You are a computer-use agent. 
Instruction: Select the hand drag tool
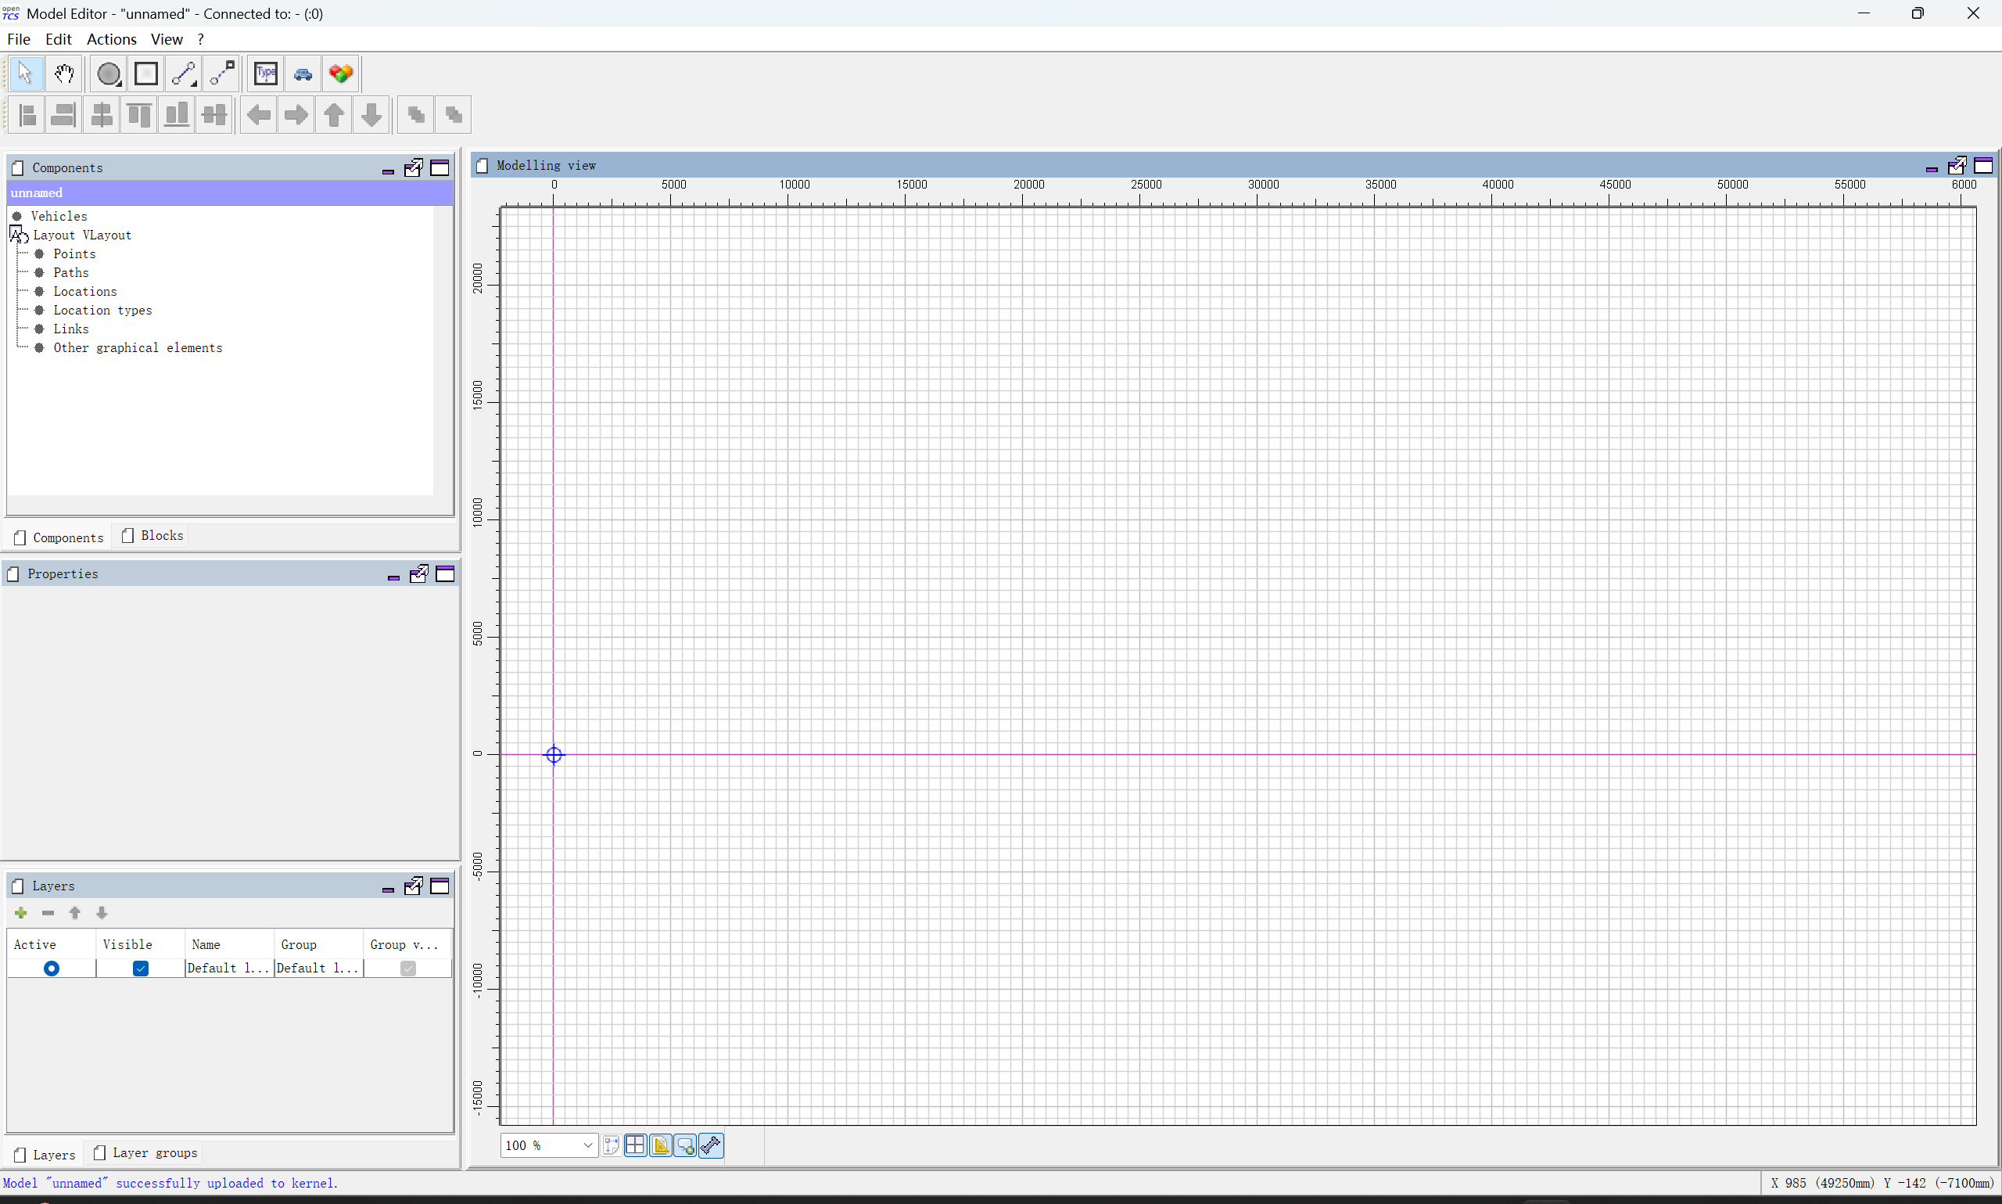tap(64, 74)
